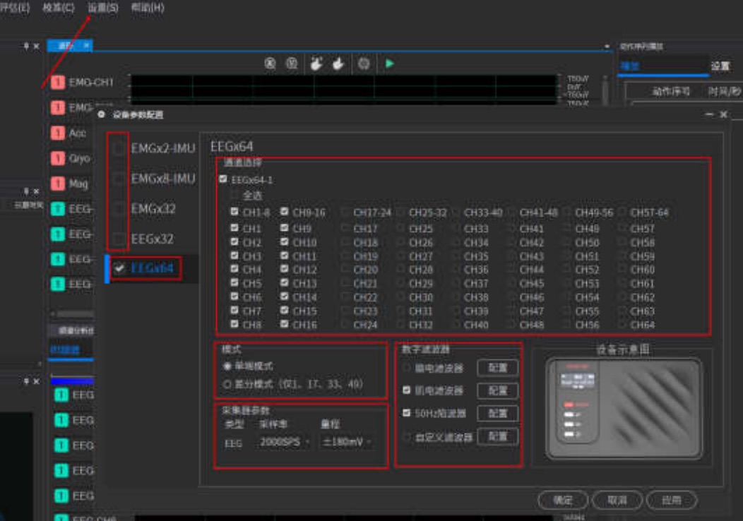
Task: Open the ±180mV range dropdown
Action: click(x=346, y=442)
